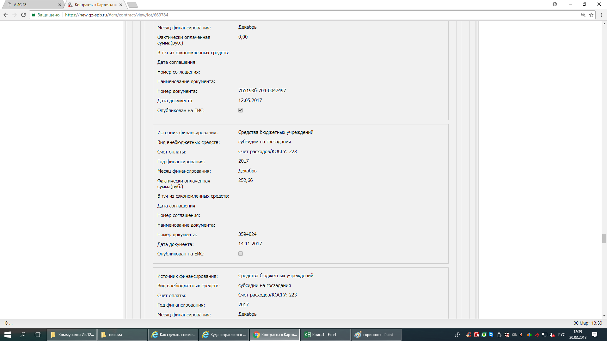Image resolution: width=607 pixels, height=341 pixels.
Task: Open the secure site padlock info
Action: click(x=34, y=15)
